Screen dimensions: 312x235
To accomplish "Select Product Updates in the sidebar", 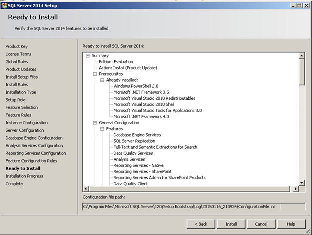I will pyautogui.click(x=21, y=69).
